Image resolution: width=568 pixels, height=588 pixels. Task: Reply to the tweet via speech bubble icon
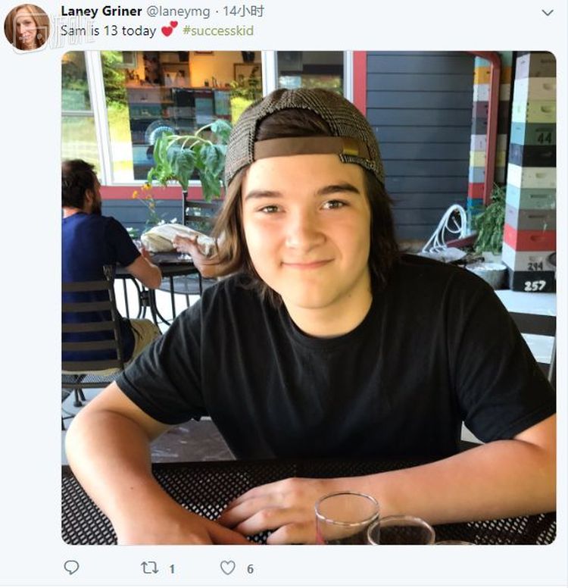(71, 568)
